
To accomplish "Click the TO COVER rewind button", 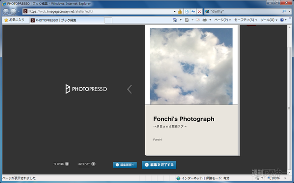I will pos(67,164).
